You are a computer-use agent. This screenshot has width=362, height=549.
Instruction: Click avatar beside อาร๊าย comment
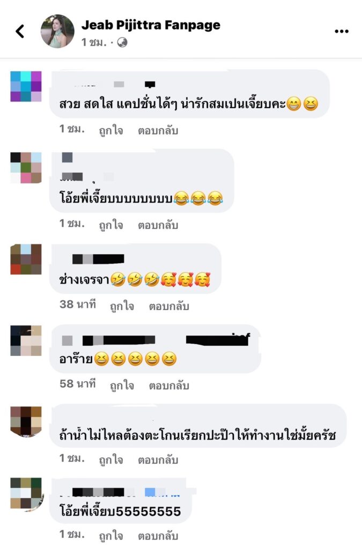[26, 340]
